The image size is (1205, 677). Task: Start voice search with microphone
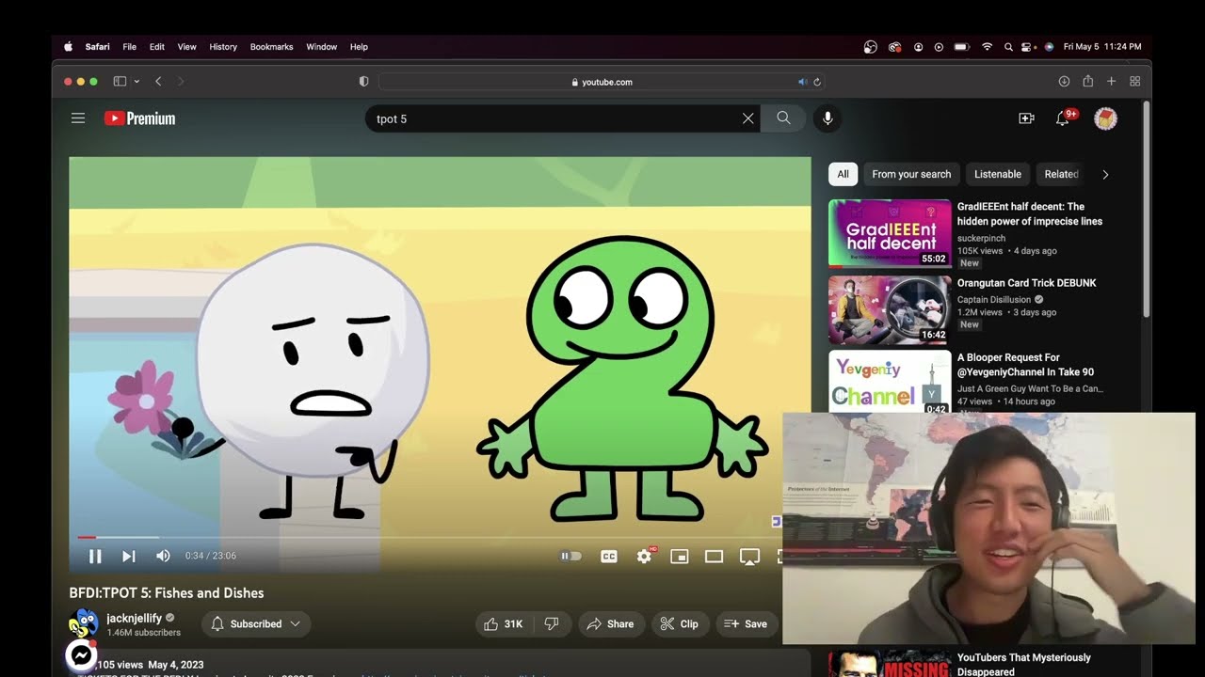[827, 118]
